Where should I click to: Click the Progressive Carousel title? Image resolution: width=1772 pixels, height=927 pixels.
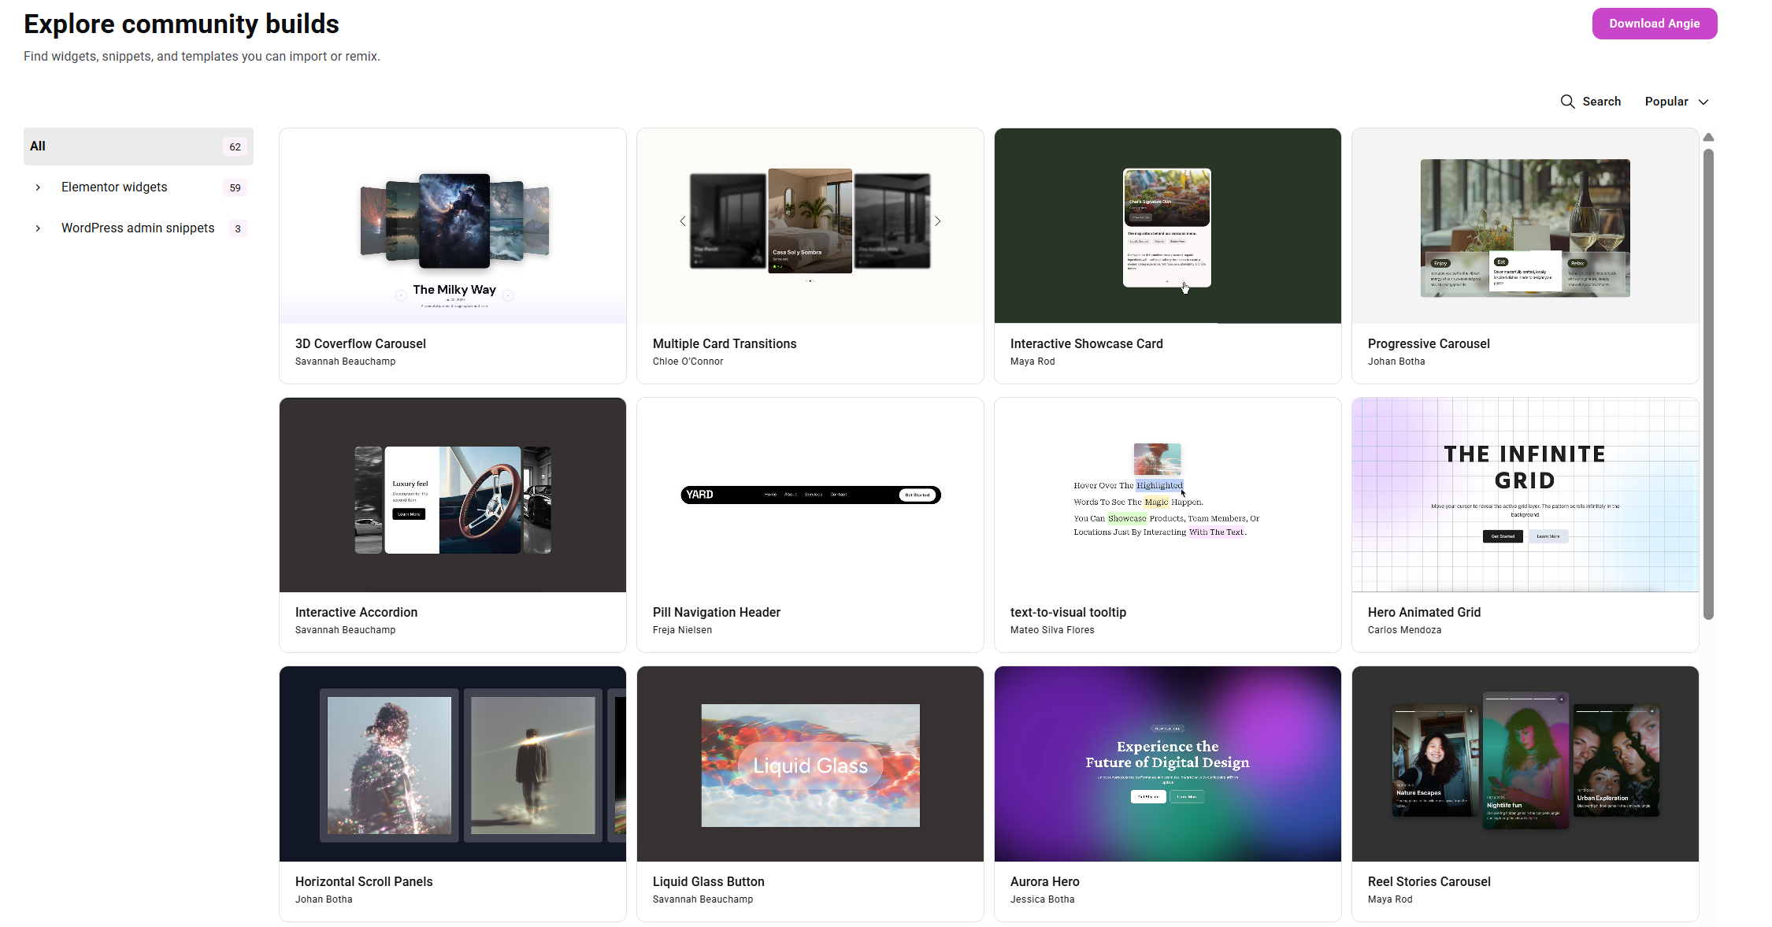[1429, 344]
